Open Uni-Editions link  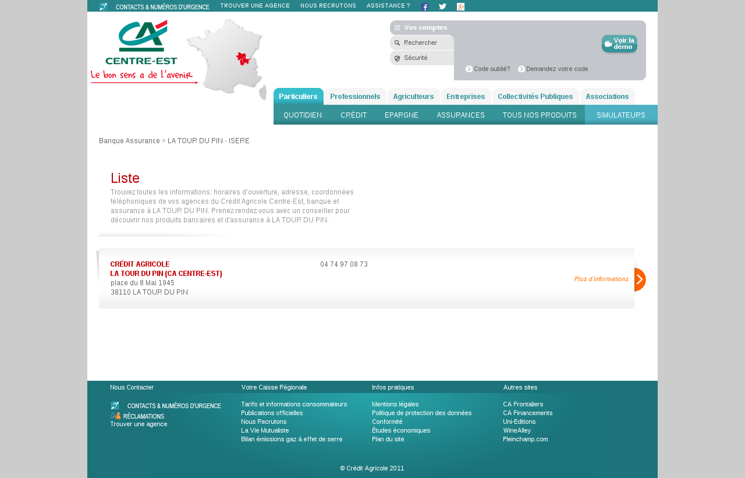[519, 422]
